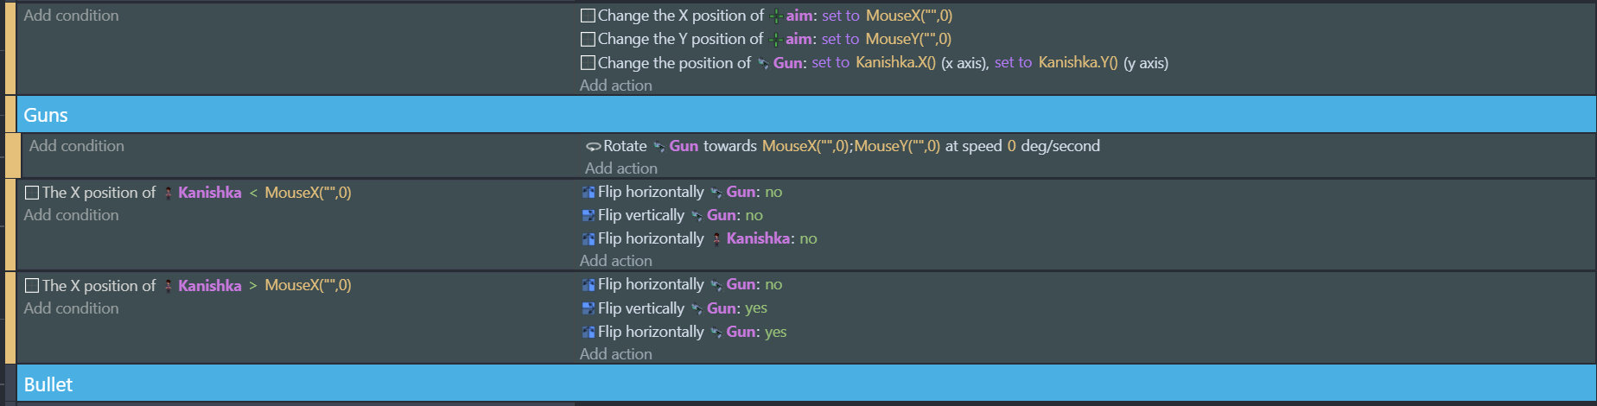Click the Flip horizontally icon for Kanishka: no
This screenshot has height=406, width=1597.
tap(589, 238)
